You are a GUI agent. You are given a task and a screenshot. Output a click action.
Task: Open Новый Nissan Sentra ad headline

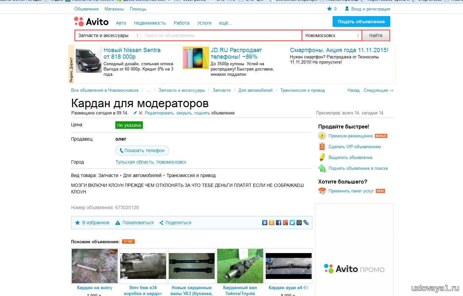(132, 53)
